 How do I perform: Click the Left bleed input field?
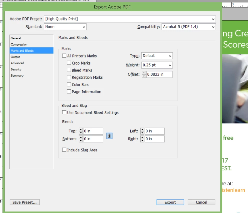tap(155, 131)
